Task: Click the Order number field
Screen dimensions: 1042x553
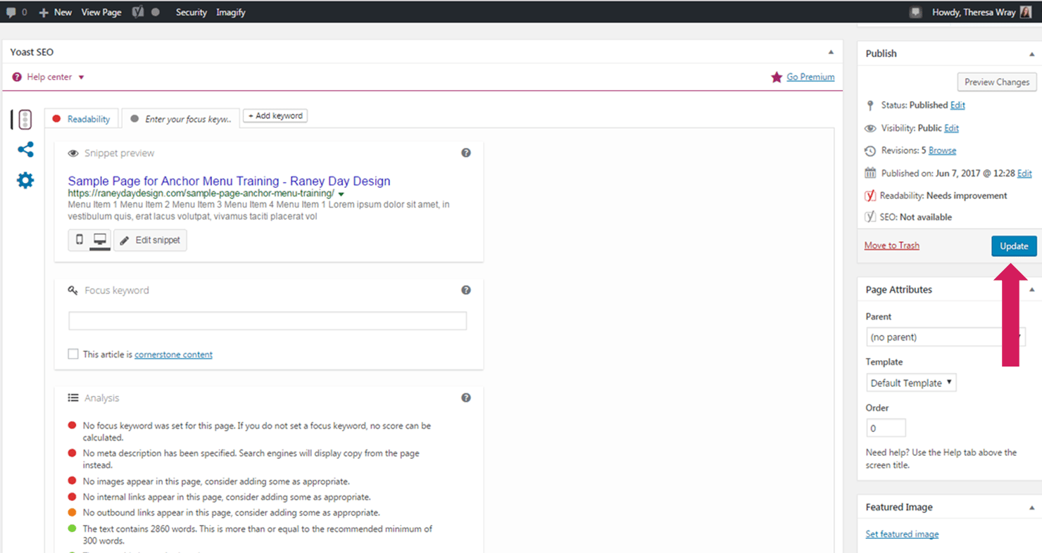Action: coord(886,428)
